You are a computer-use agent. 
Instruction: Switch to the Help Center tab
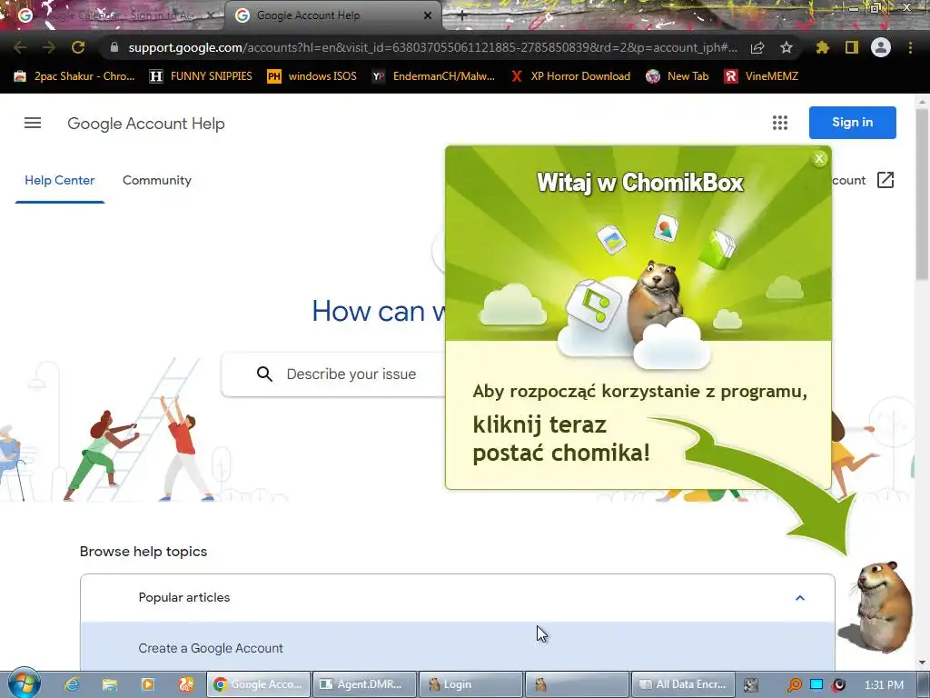click(x=59, y=181)
